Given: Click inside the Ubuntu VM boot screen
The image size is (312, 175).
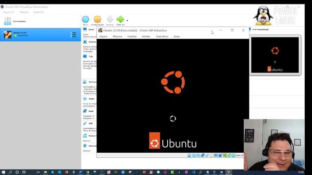Looking at the screenshot, I should click(x=173, y=96).
